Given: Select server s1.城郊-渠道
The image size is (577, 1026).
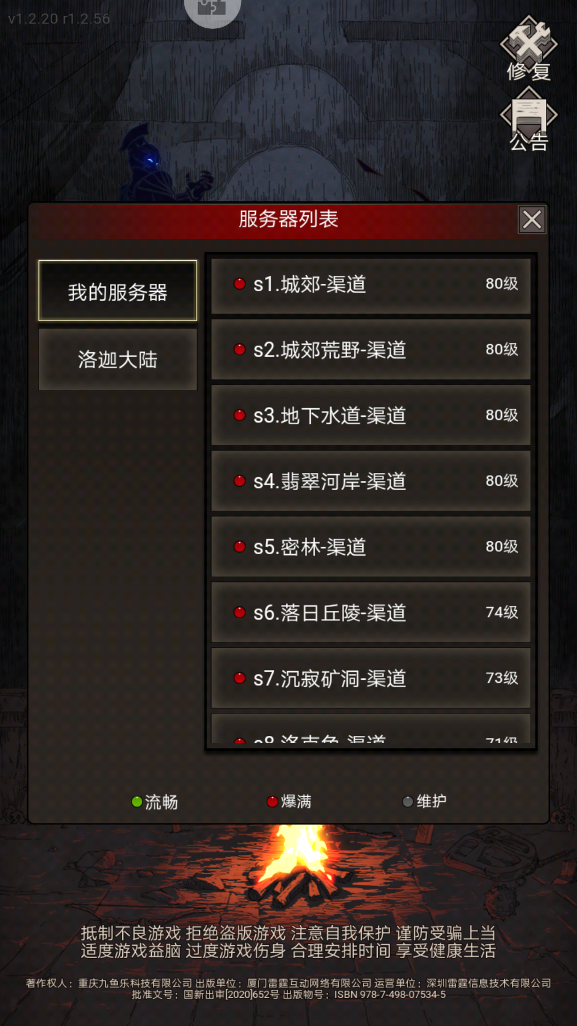Looking at the screenshot, I should [x=371, y=285].
